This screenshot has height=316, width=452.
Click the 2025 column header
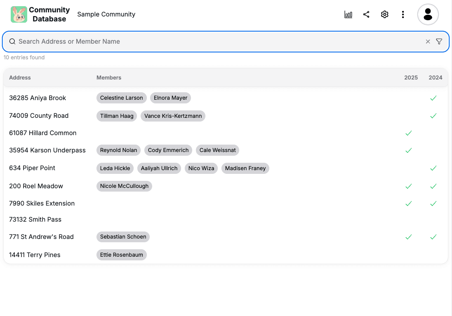click(411, 77)
